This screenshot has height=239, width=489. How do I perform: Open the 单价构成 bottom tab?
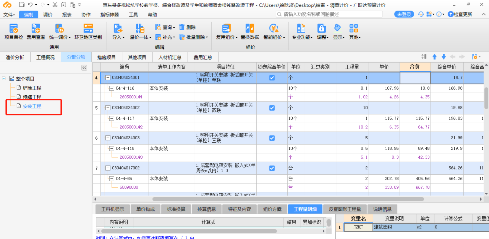tap(145, 209)
